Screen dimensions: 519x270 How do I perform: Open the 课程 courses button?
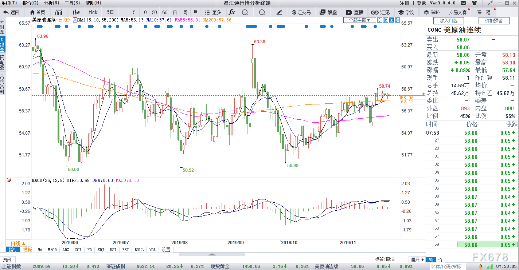point(484,12)
